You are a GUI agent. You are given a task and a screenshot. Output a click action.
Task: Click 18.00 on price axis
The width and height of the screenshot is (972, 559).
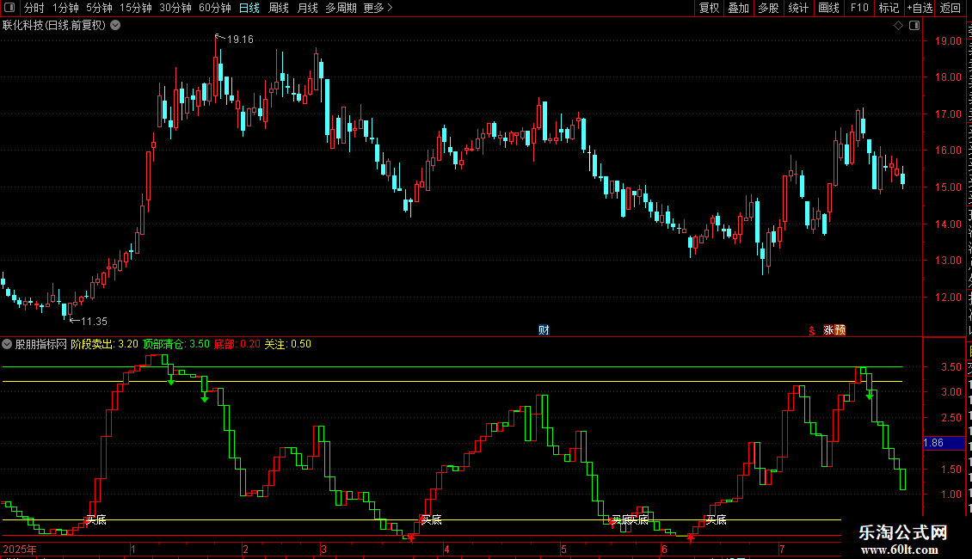pyautogui.click(x=948, y=77)
